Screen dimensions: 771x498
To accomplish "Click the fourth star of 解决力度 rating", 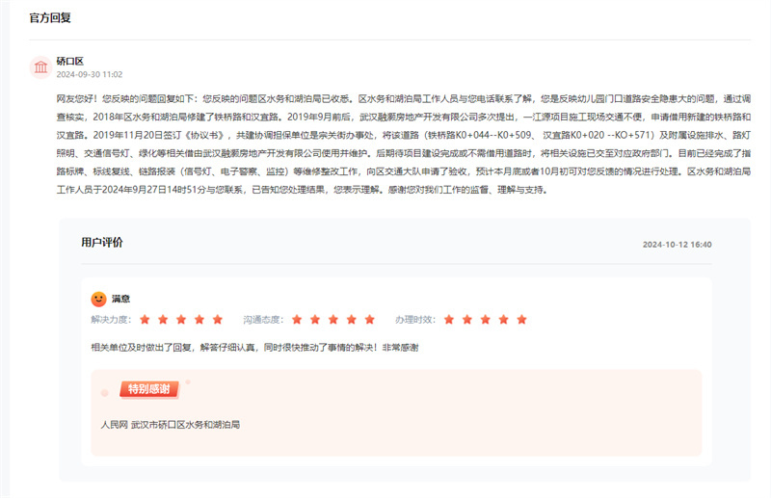I will pos(199,319).
